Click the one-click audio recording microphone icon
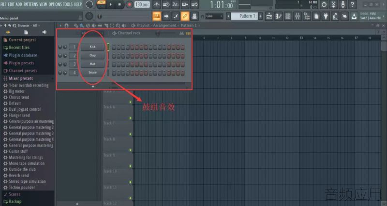 343,4
